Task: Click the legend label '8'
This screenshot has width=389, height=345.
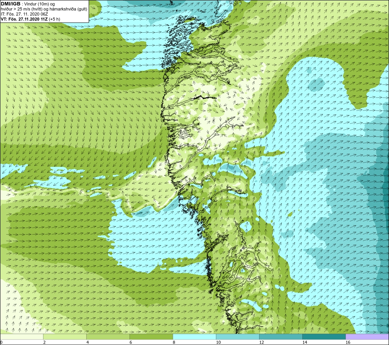Action: tap(174, 342)
